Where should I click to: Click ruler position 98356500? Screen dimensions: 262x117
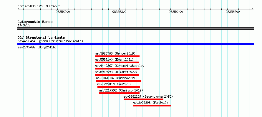coord(233,12)
